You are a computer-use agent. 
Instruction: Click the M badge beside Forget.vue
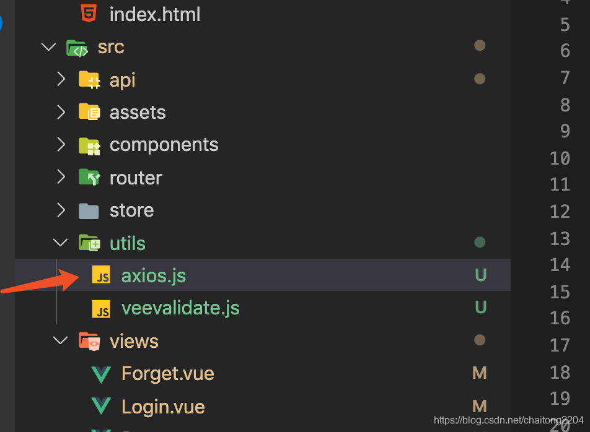(479, 373)
